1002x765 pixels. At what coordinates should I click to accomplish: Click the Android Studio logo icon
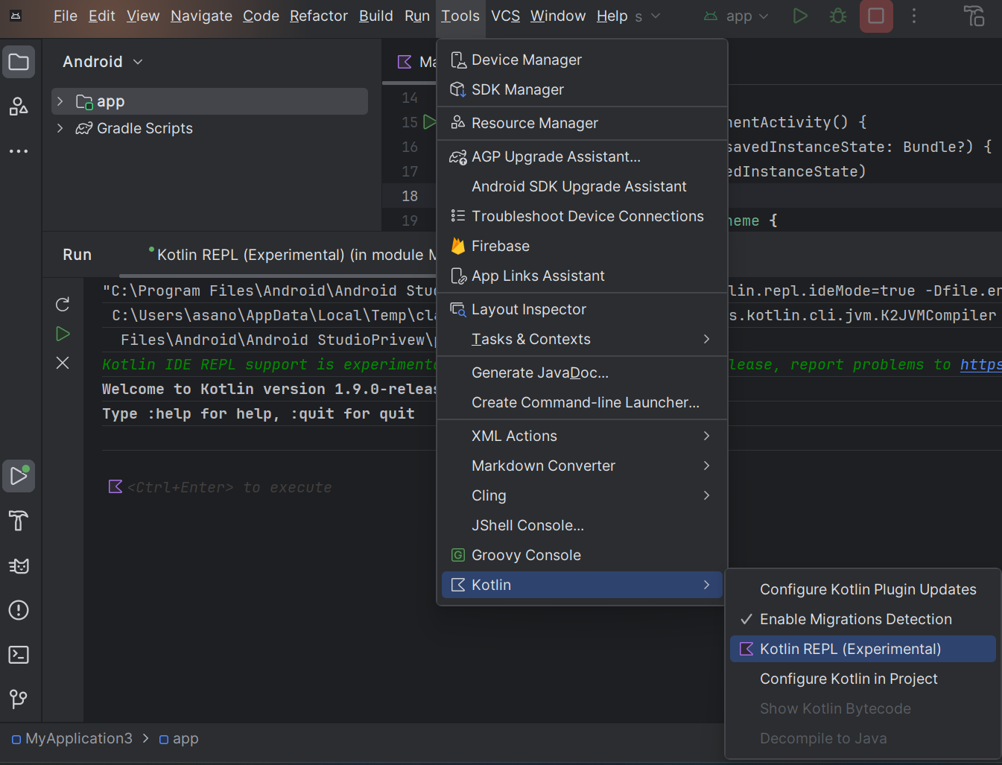point(16,16)
